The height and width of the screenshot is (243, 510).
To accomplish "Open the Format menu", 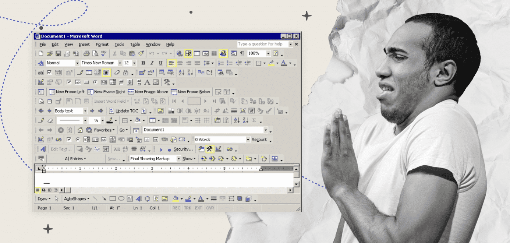I will coord(102,45).
